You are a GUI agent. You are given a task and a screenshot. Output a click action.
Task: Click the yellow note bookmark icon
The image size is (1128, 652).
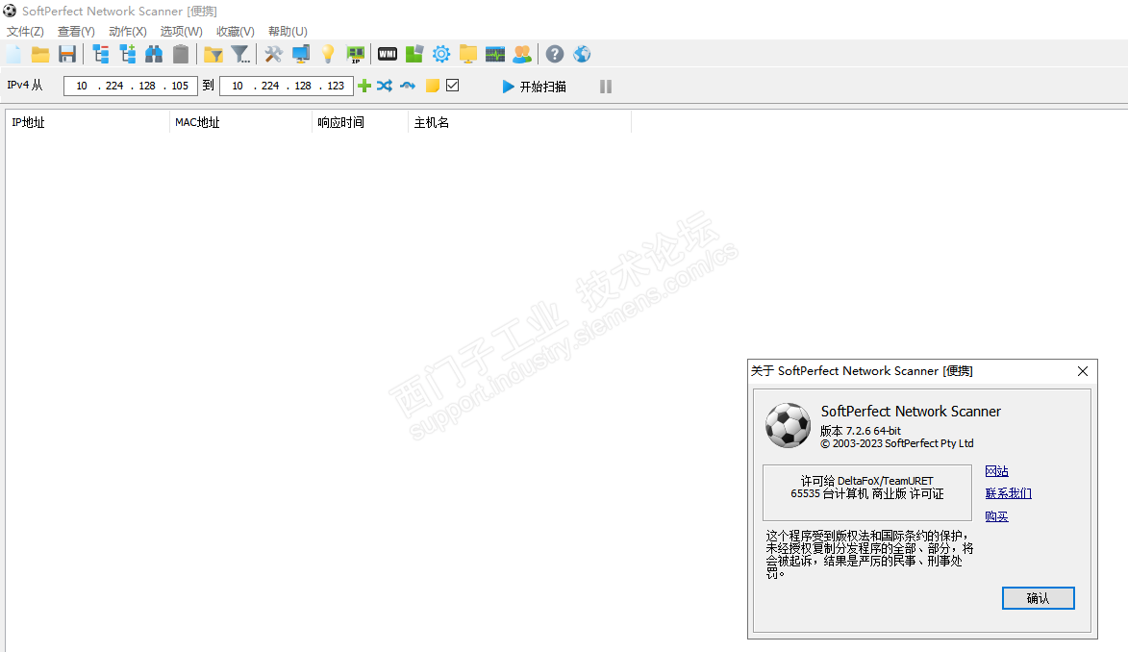click(x=433, y=86)
